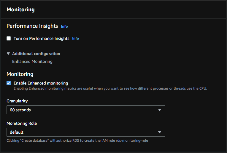
Task: Click the top Monitoring panel header
Action: tap(20, 10)
